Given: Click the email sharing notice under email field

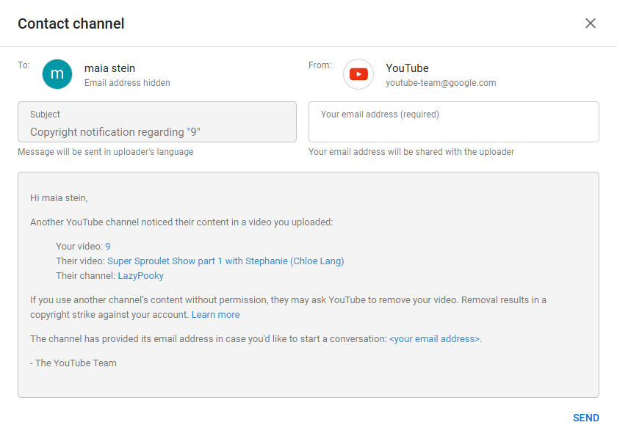Looking at the screenshot, I should pos(411,152).
